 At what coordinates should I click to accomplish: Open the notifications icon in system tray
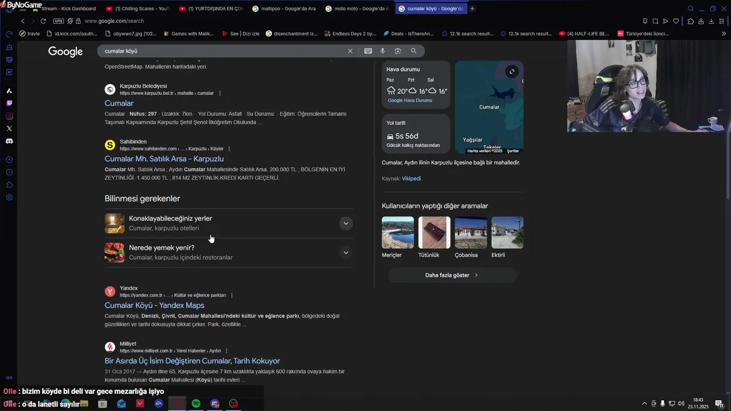click(719, 404)
